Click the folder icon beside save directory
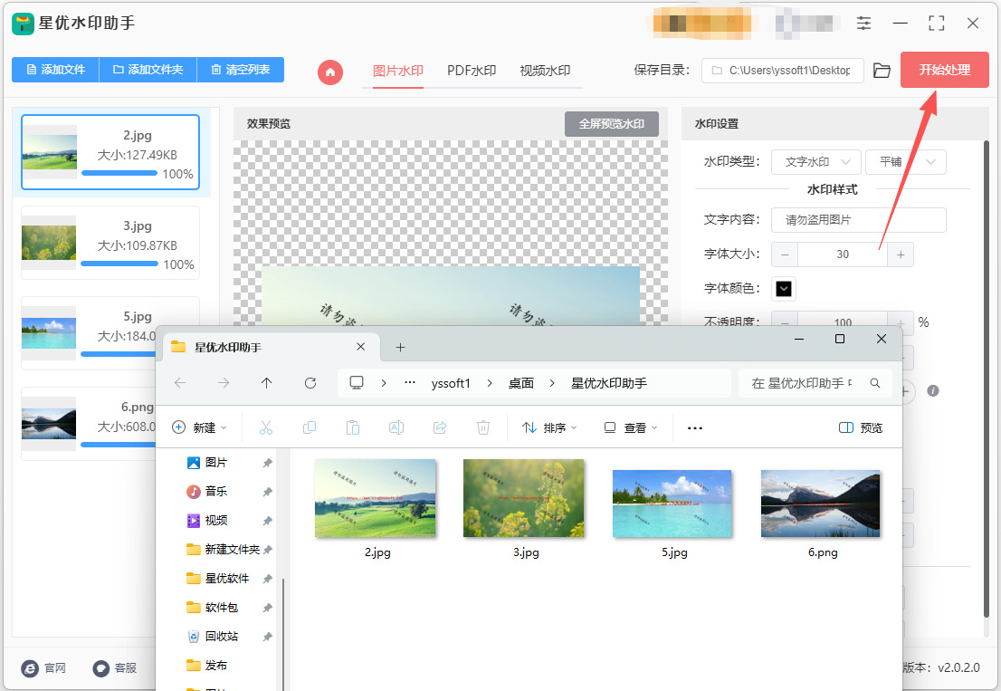Viewport: 1001px width, 691px height. (882, 71)
